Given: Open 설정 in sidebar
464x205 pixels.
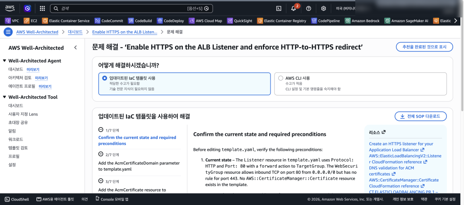Looking at the screenshot, I should click(12, 165).
